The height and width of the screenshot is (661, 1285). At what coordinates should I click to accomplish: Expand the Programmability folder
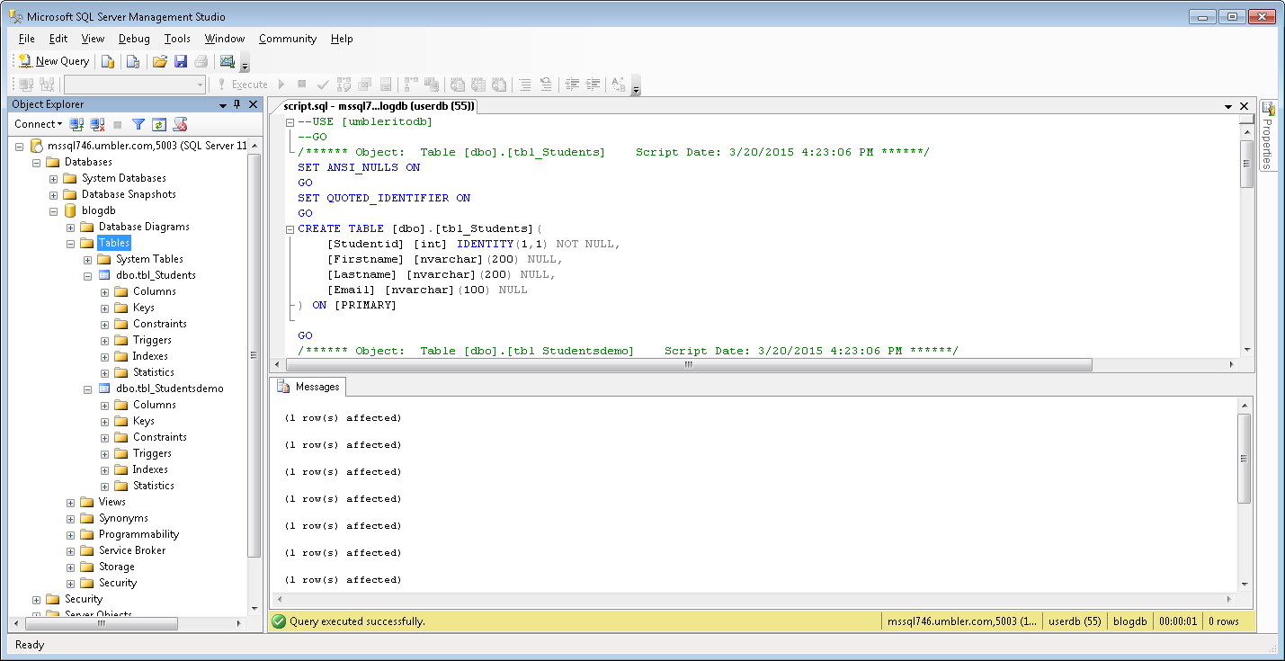[71, 535]
